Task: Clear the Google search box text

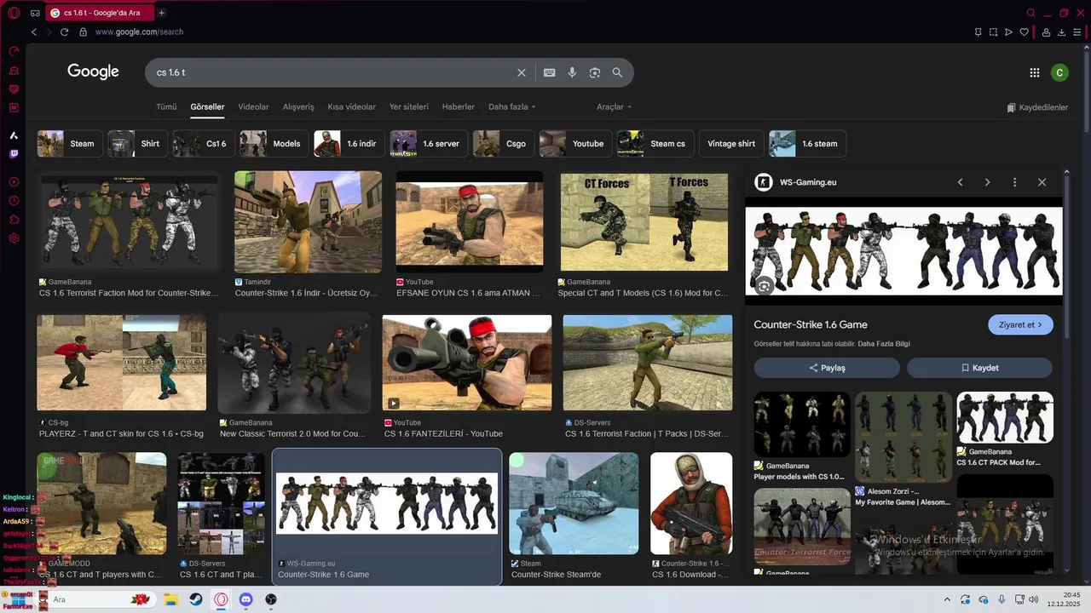Action: 522,72
